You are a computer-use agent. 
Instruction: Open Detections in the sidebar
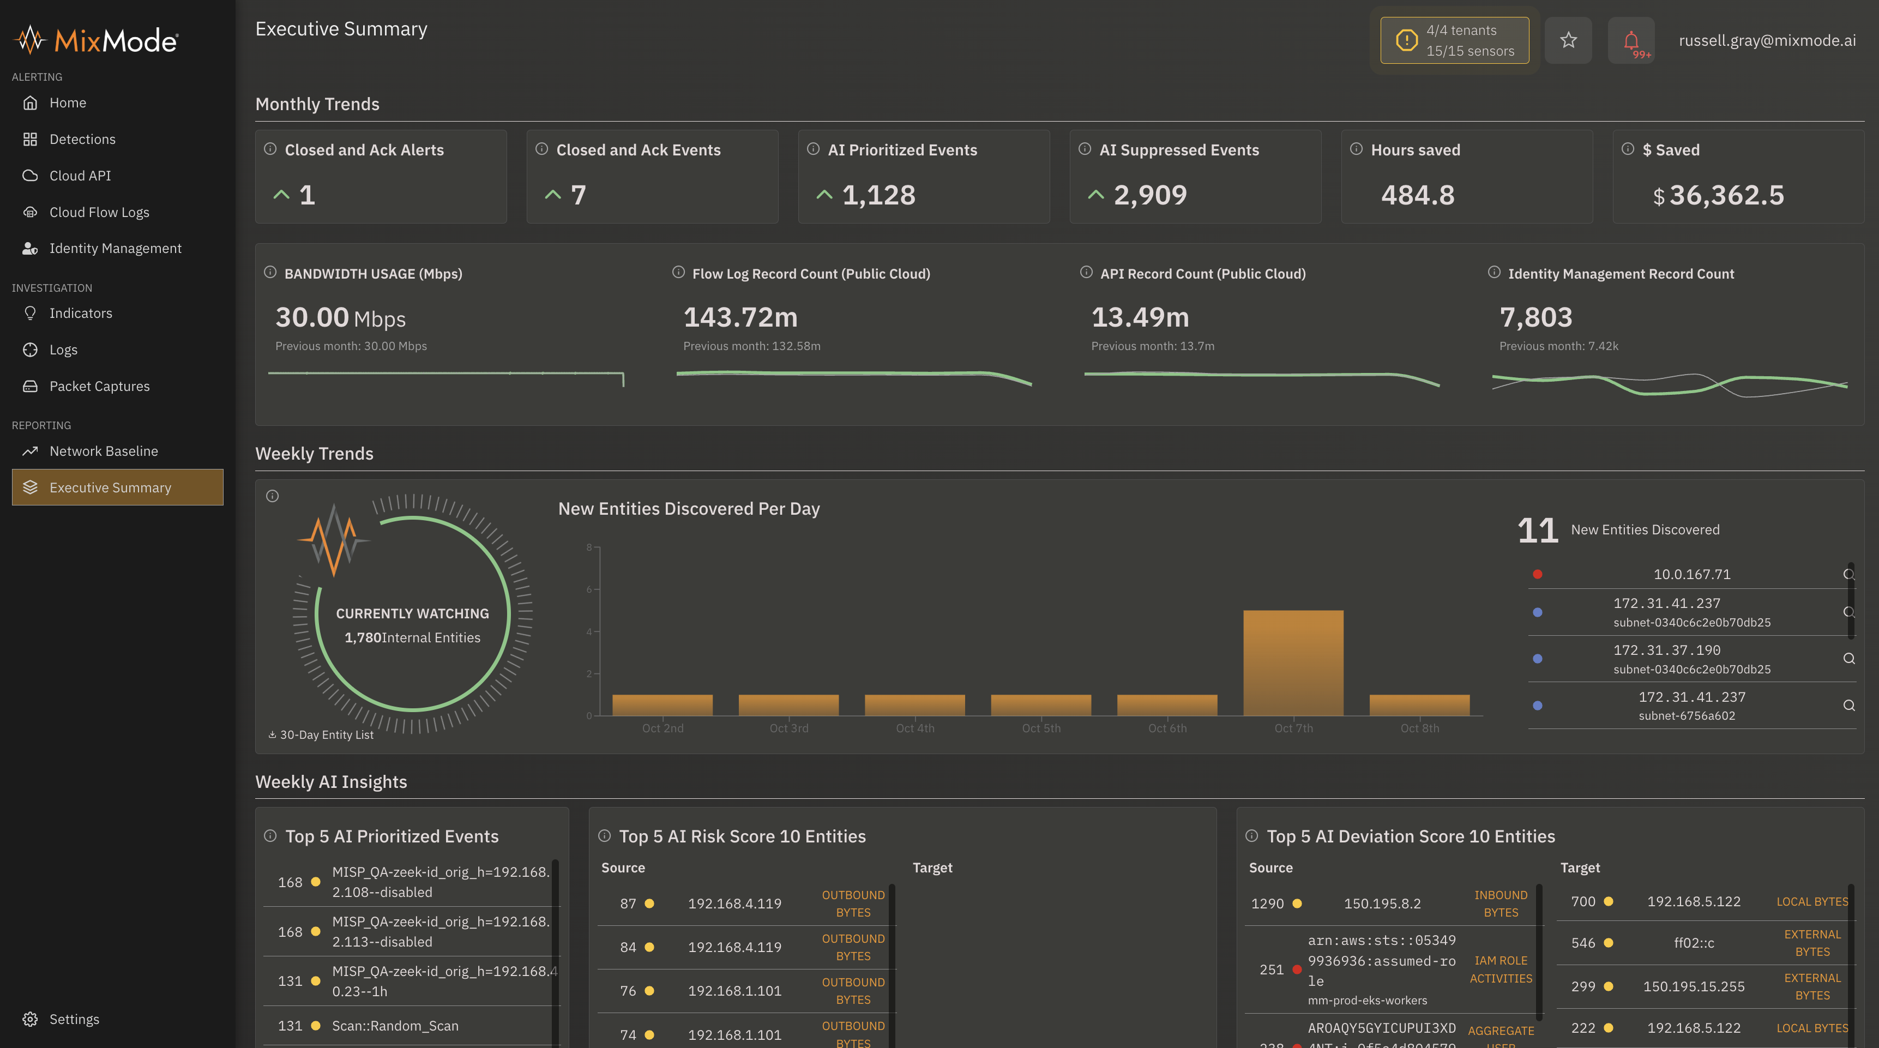(82, 138)
